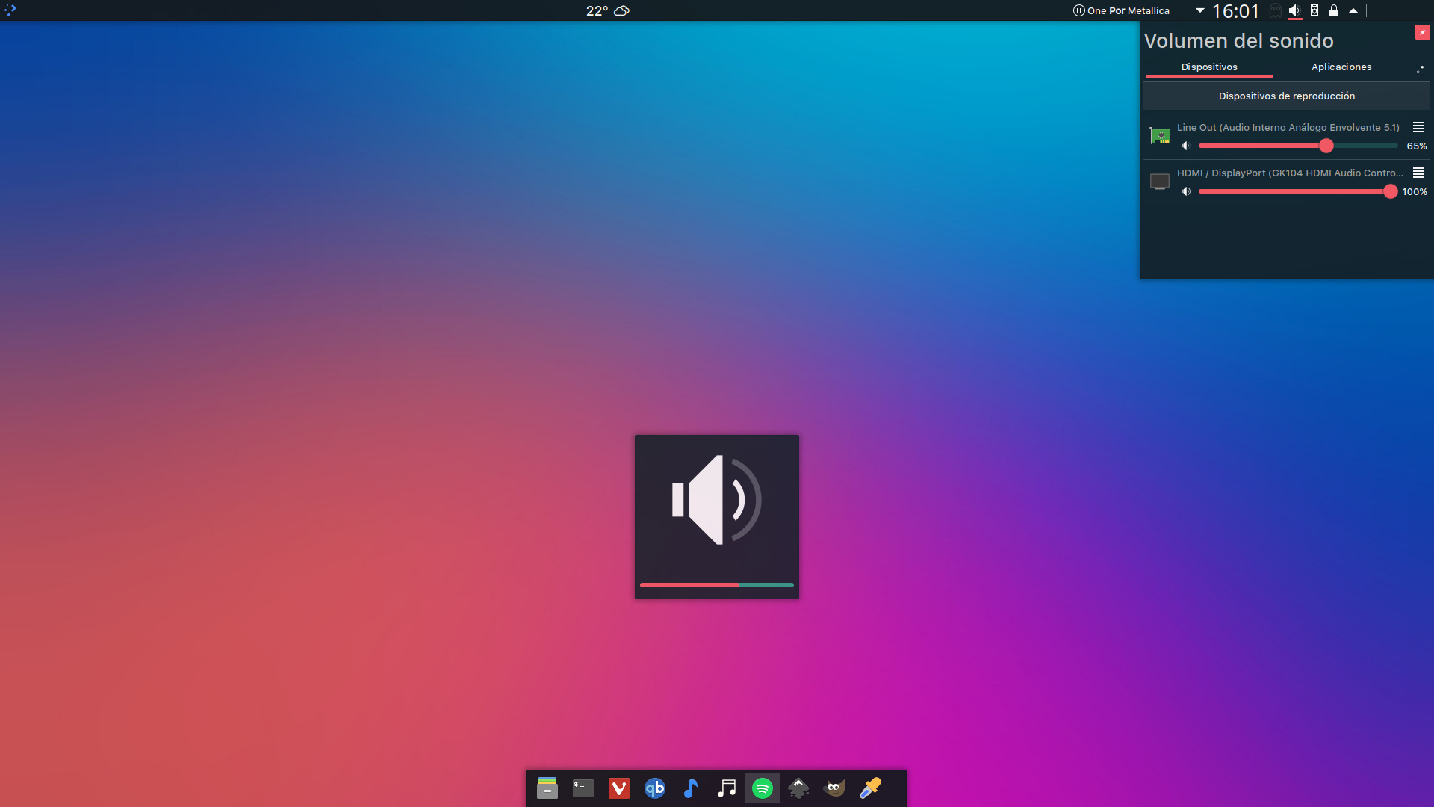Open the white double-note music app
This screenshot has width=1434, height=807.
[x=727, y=788]
